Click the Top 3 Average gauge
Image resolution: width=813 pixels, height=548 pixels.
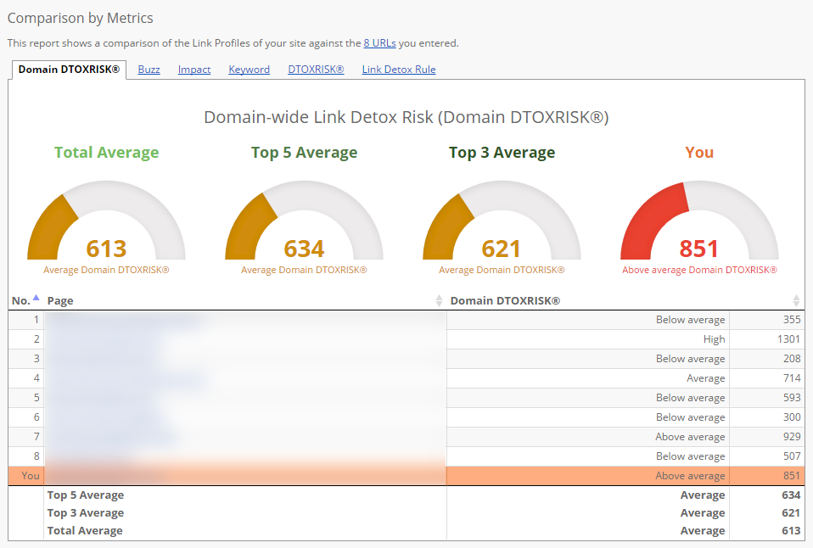click(502, 225)
